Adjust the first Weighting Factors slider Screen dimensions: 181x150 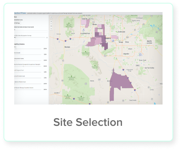(x=28, y=49)
